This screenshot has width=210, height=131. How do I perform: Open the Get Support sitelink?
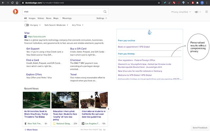pyautogui.click(x=33, y=48)
